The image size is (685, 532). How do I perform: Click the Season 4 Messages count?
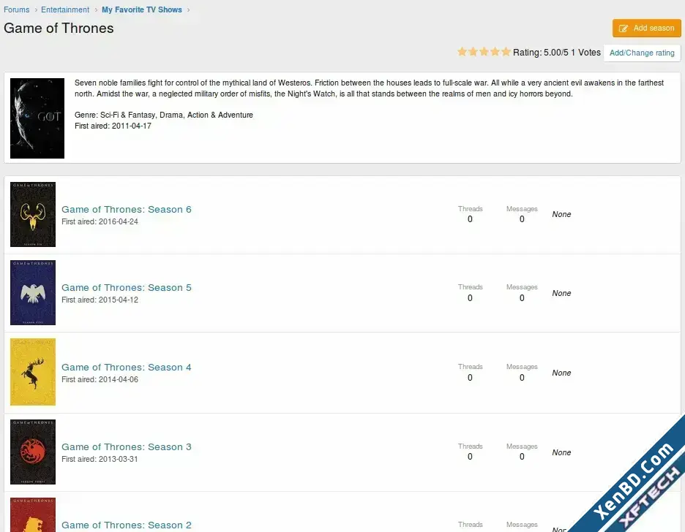[x=522, y=378]
